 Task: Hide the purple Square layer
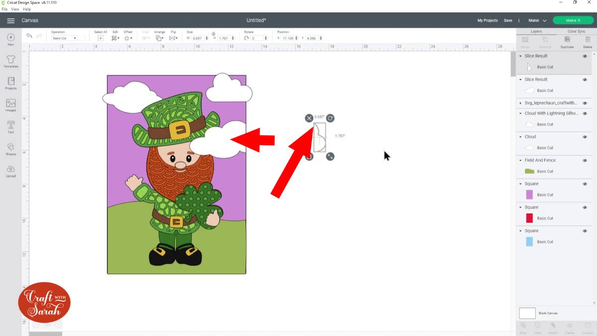[585, 184]
